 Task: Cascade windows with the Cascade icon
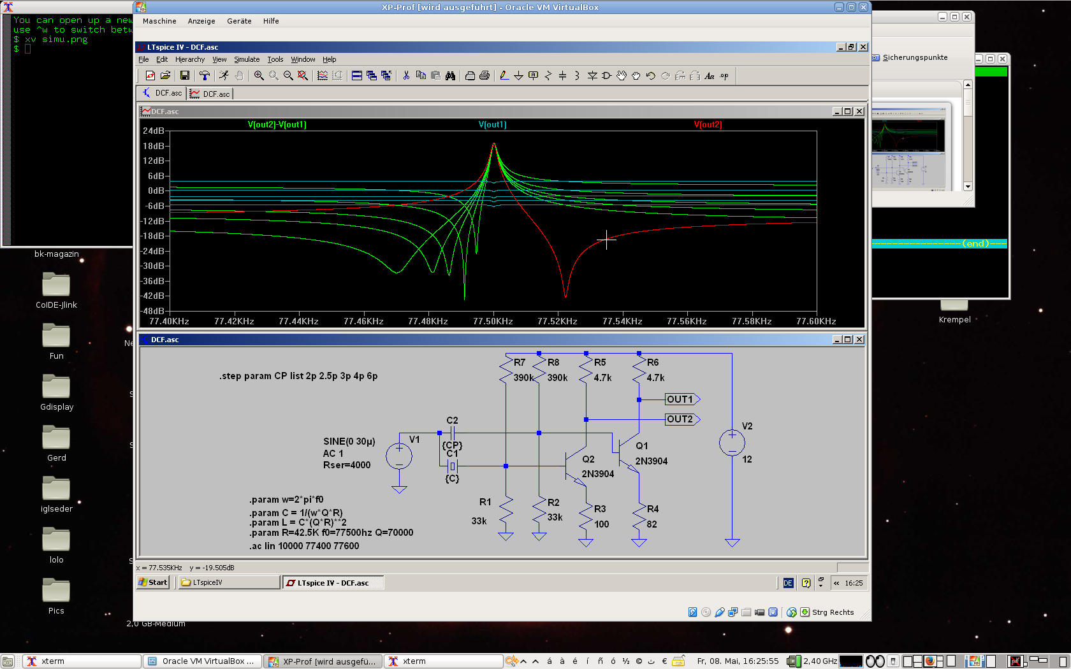click(x=372, y=76)
